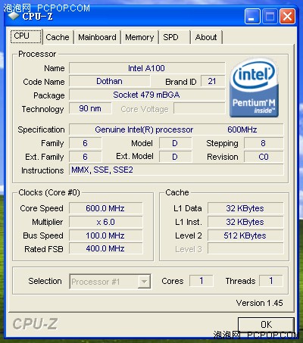The image size is (303, 343).
Task: Click the Specification Genuine Intel processor field
Action: [176, 129]
